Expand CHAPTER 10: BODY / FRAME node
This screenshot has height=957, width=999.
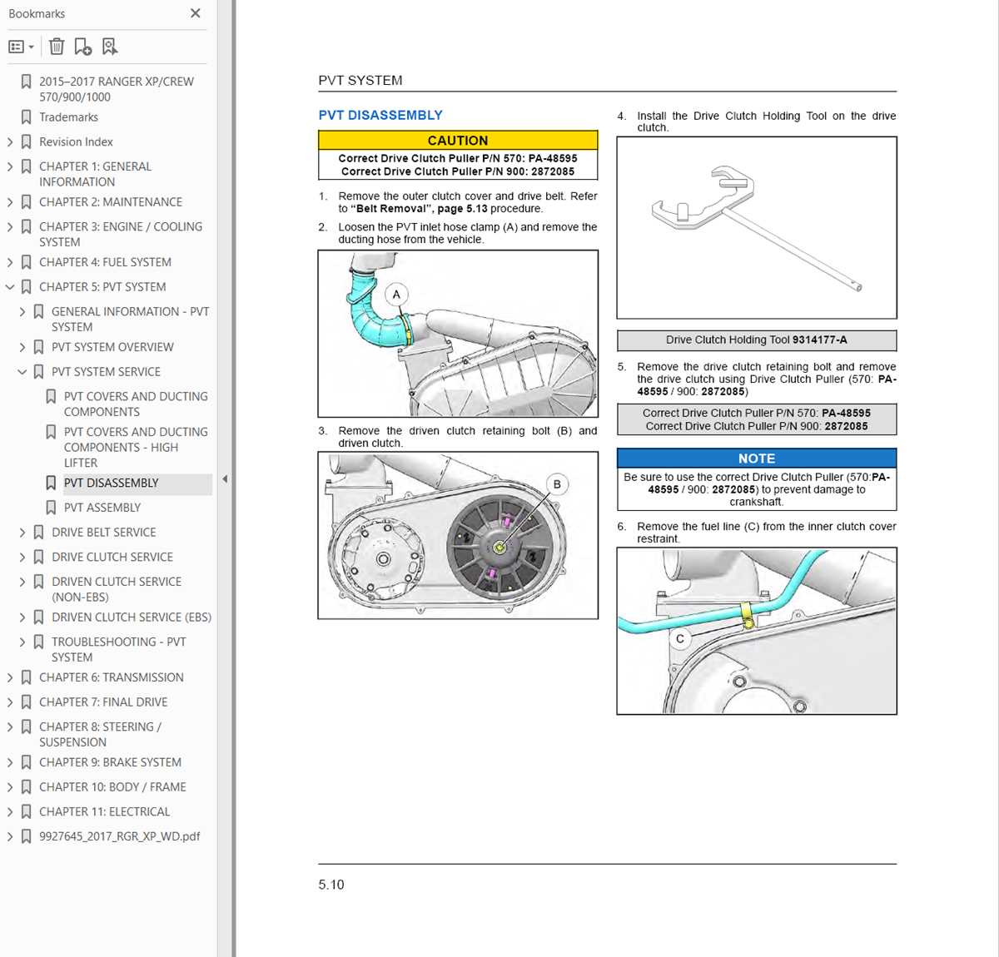click(10, 787)
